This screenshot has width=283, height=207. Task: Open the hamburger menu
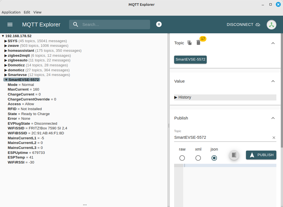pyautogui.click(x=10, y=24)
